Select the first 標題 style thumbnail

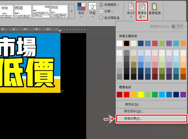(6, 12)
